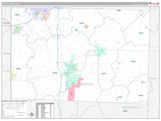The image size is (161, 121).
Task: Click the ZIP code index table header
Action: pyautogui.click(x=45, y=103)
